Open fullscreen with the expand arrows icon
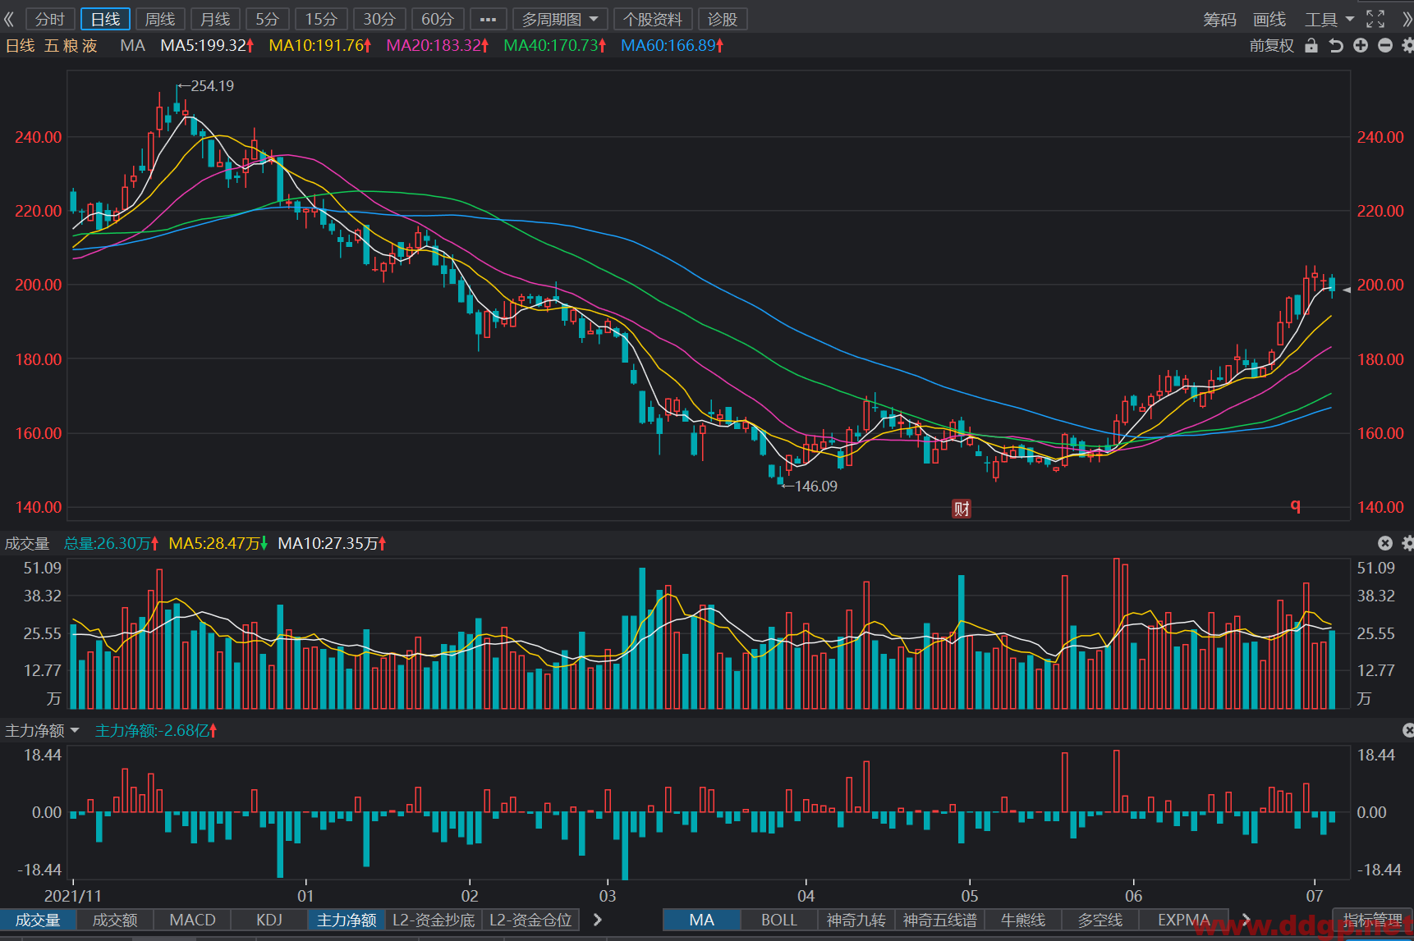Image resolution: width=1414 pixels, height=941 pixels. [x=1375, y=19]
